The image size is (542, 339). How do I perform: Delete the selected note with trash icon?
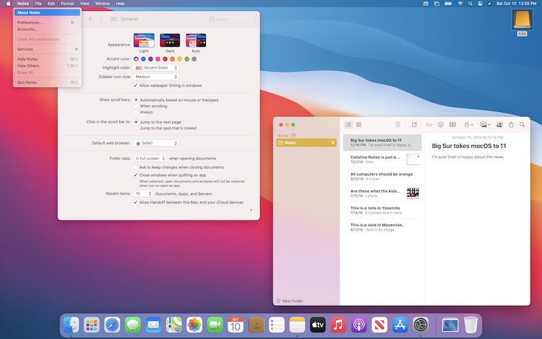[398, 125]
